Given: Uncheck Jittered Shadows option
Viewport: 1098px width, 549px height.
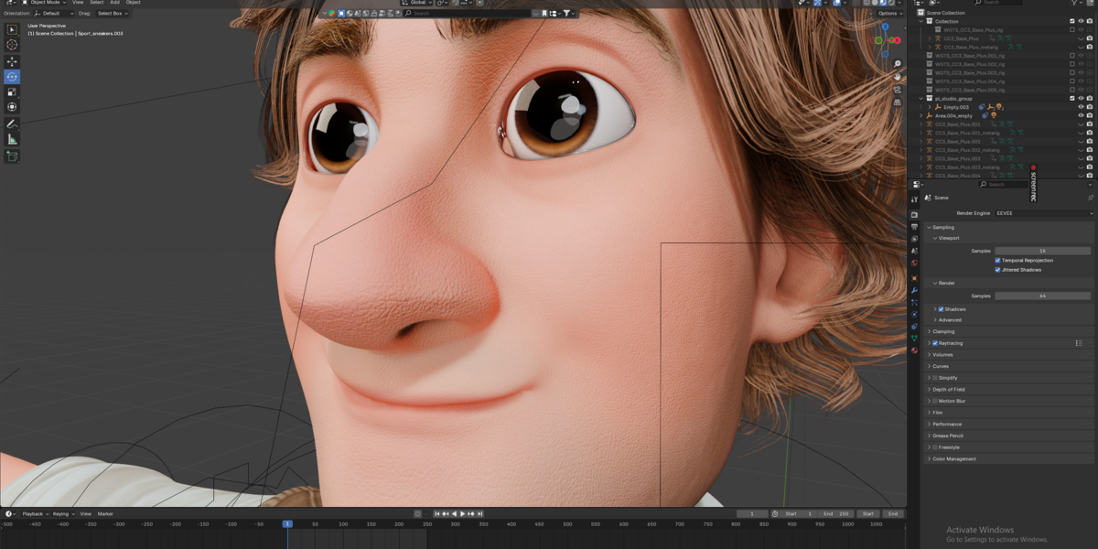Looking at the screenshot, I should (x=998, y=270).
